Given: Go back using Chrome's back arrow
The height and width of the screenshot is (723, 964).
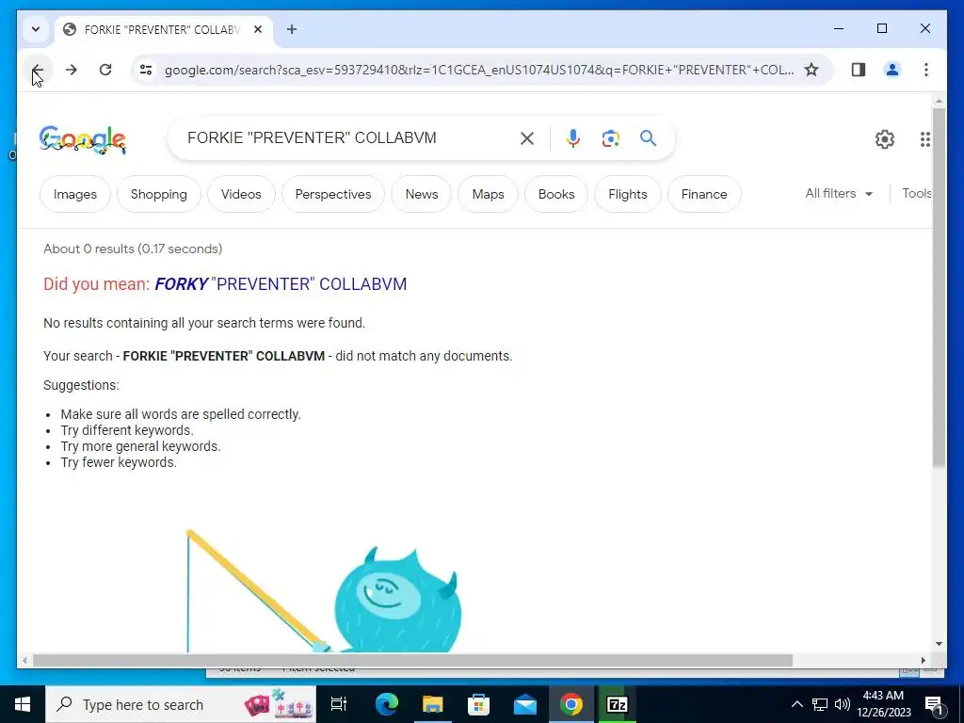Looking at the screenshot, I should point(38,70).
